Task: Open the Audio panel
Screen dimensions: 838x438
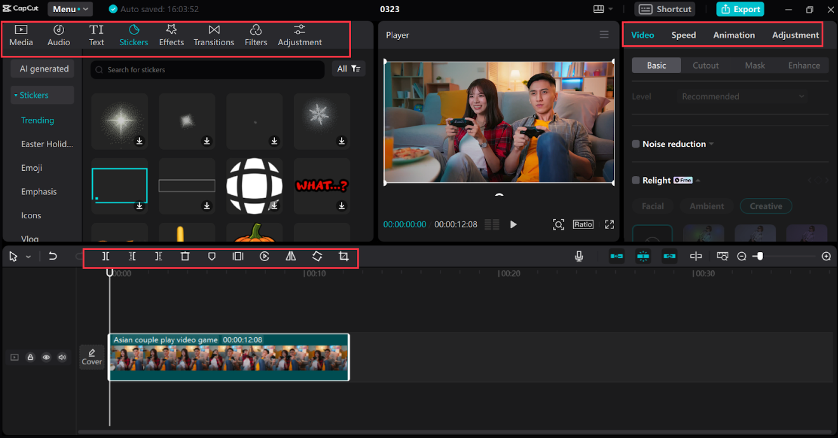Action: [58, 36]
